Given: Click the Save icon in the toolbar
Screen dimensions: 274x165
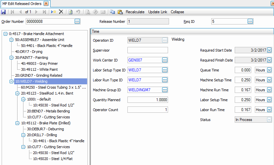Looking at the screenshot, I should coord(3,12).
